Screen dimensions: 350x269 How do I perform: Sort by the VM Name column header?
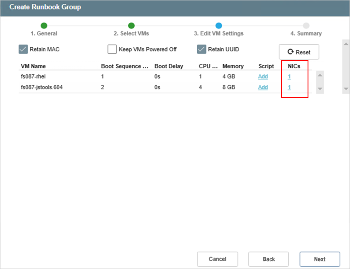click(x=33, y=67)
